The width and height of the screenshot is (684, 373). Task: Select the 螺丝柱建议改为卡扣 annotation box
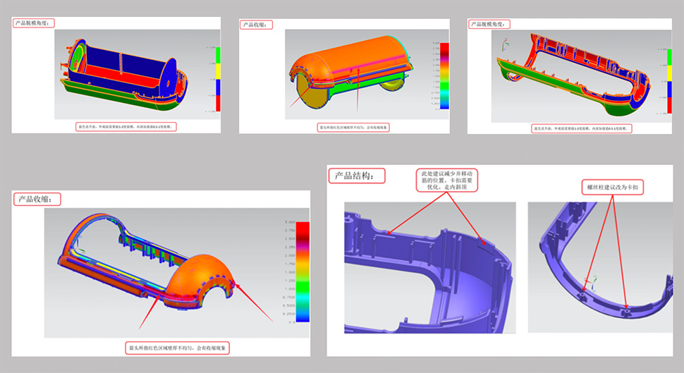(616, 188)
